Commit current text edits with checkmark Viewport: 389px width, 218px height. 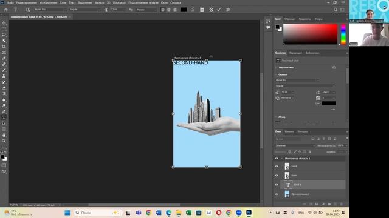coord(219,10)
